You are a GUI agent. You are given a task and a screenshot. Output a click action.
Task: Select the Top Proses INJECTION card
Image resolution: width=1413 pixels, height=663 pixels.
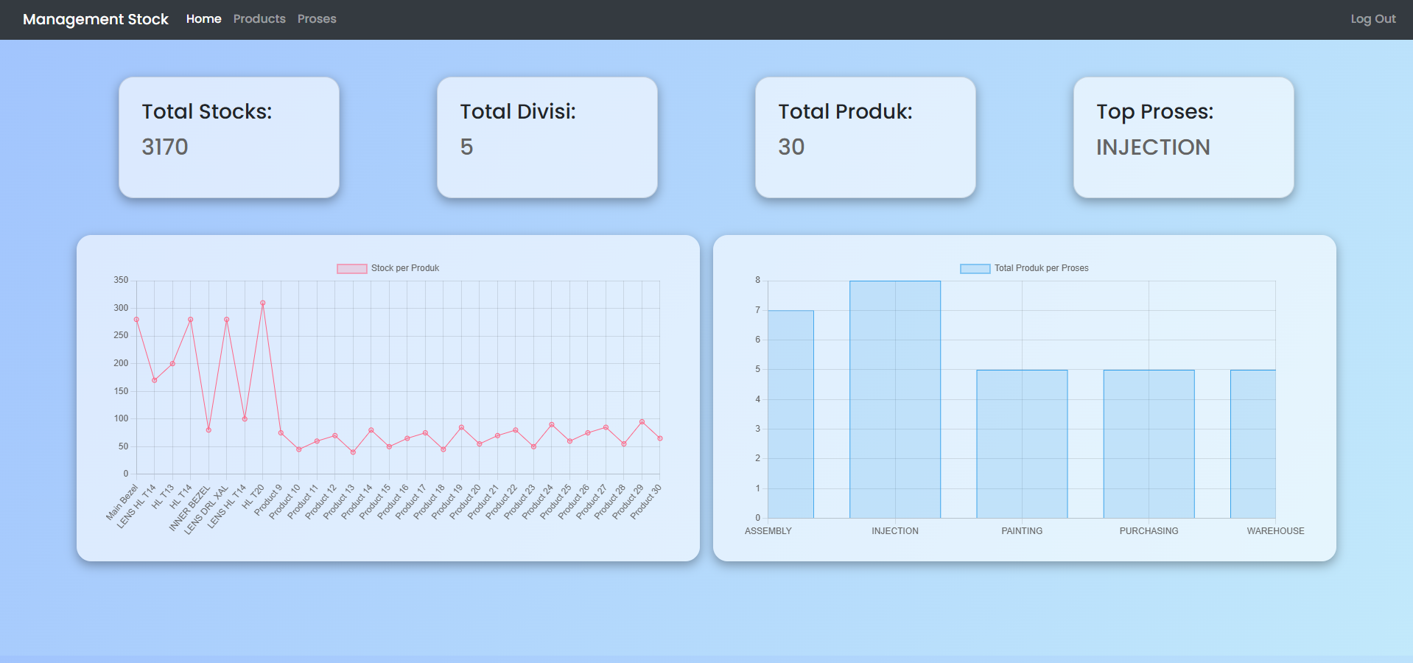coord(1183,138)
